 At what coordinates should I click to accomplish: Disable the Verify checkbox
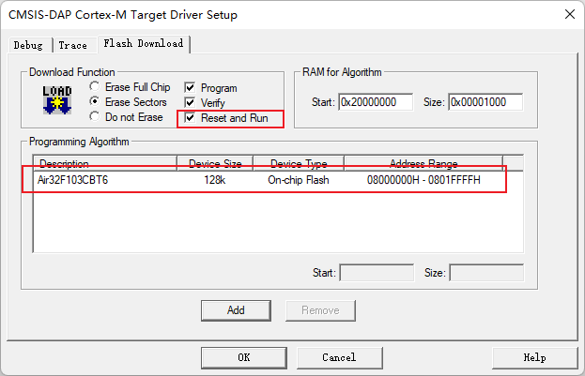click(191, 103)
